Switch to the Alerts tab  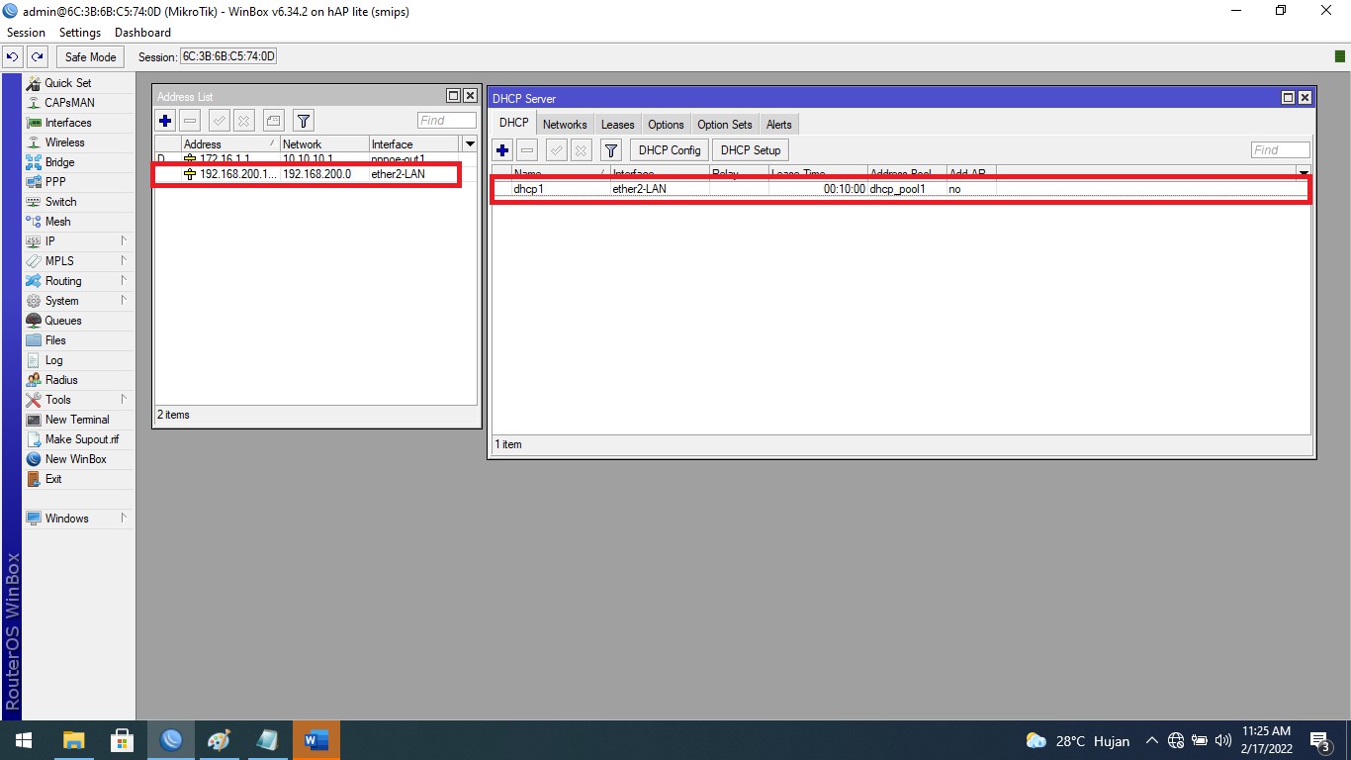point(779,125)
